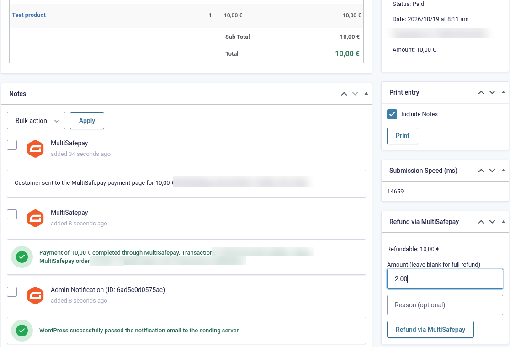Click the green checkmark icon on WordPress notification note
The width and height of the screenshot is (510, 347).
pos(22,331)
